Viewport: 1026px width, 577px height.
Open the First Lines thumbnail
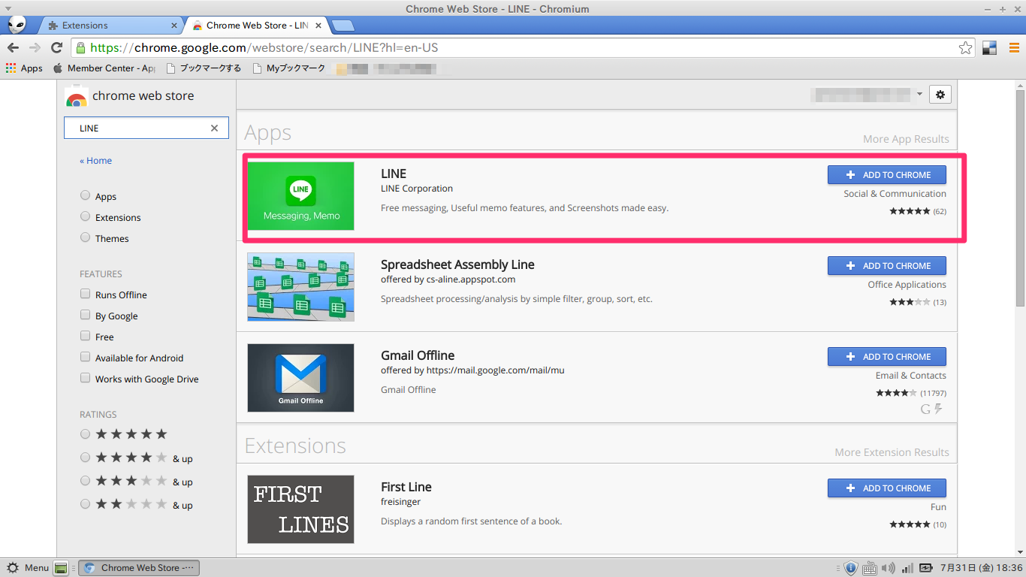[300, 509]
